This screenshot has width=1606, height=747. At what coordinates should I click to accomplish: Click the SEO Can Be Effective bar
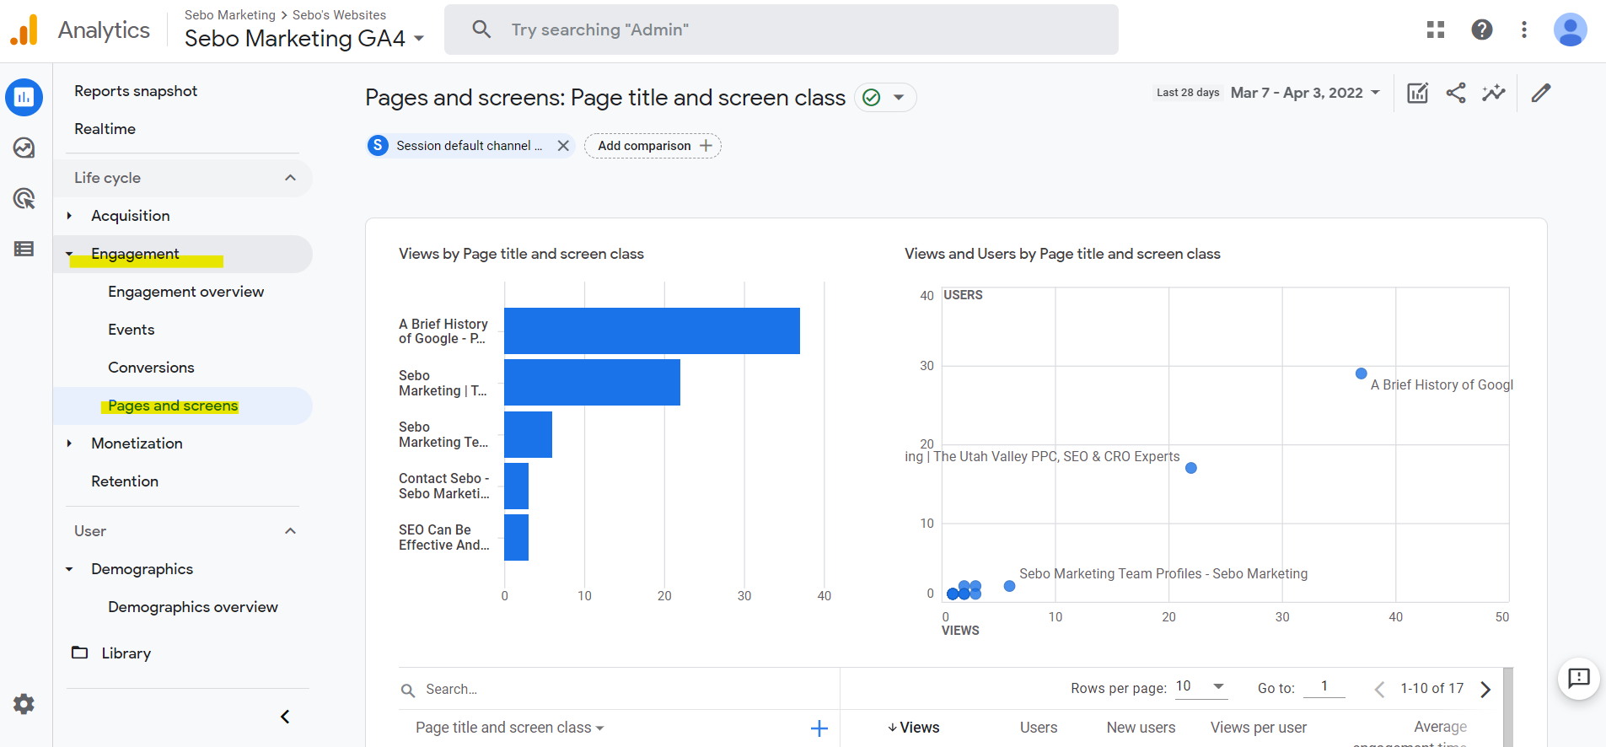tap(516, 537)
